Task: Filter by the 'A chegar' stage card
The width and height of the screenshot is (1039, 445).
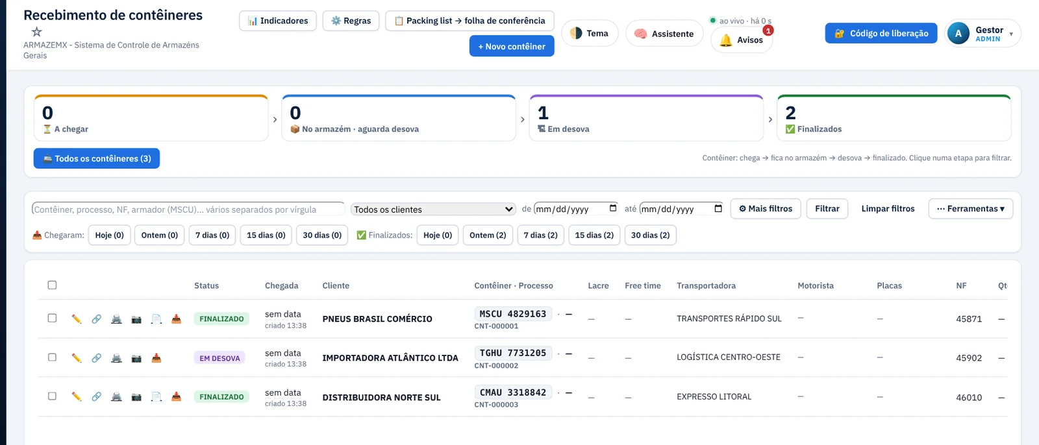Action: [x=151, y=118]
